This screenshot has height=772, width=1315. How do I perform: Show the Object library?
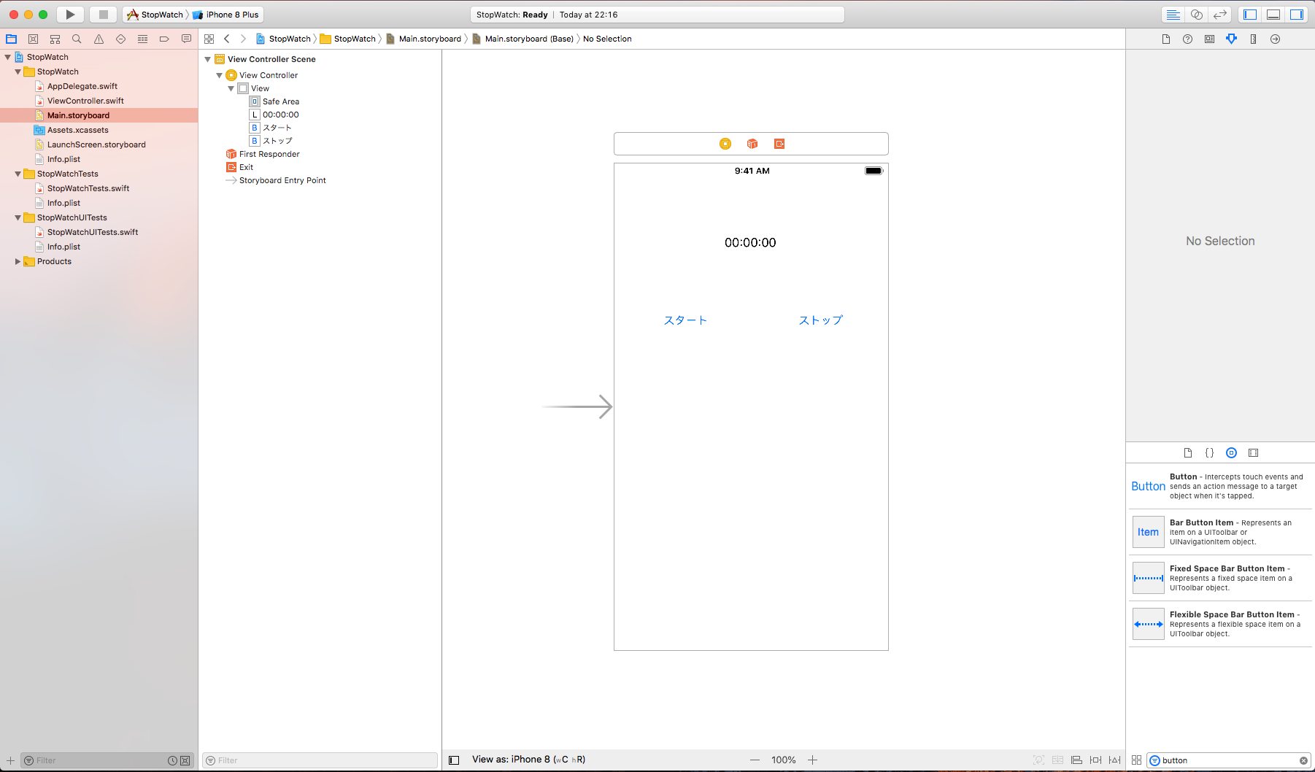point(1232,452)
